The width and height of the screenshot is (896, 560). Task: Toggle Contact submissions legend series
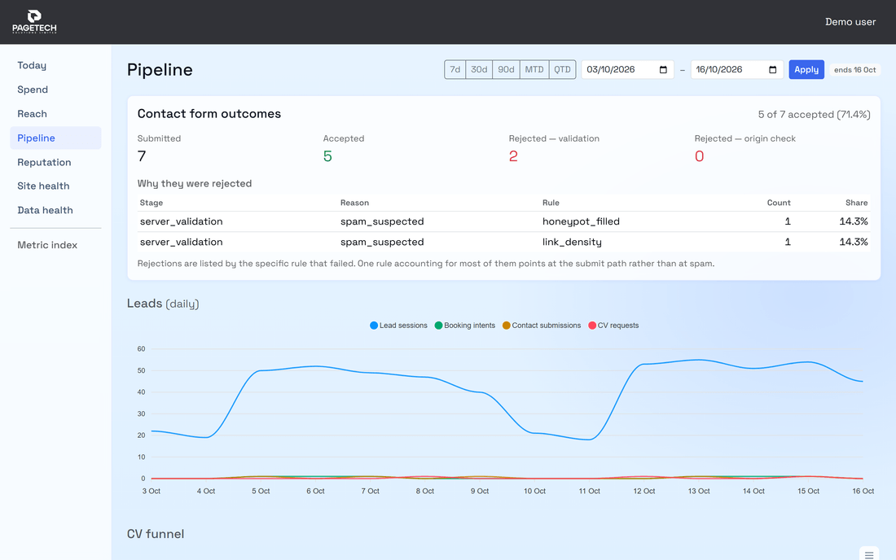point(541,326)
